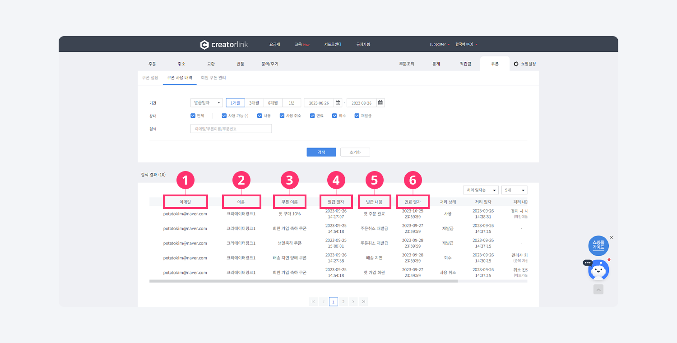Click the 초기화 reset button
This screenshot has width=677, height=343.
point(355,152)
